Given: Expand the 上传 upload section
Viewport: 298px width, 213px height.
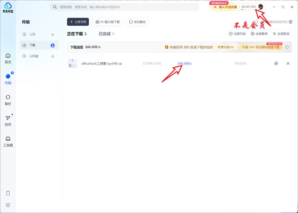Looking at the screenshot, I should coord(39,34).
